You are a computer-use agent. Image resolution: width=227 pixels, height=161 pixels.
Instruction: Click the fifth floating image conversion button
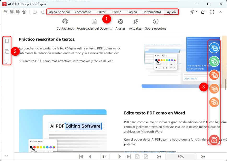[214, 102]
